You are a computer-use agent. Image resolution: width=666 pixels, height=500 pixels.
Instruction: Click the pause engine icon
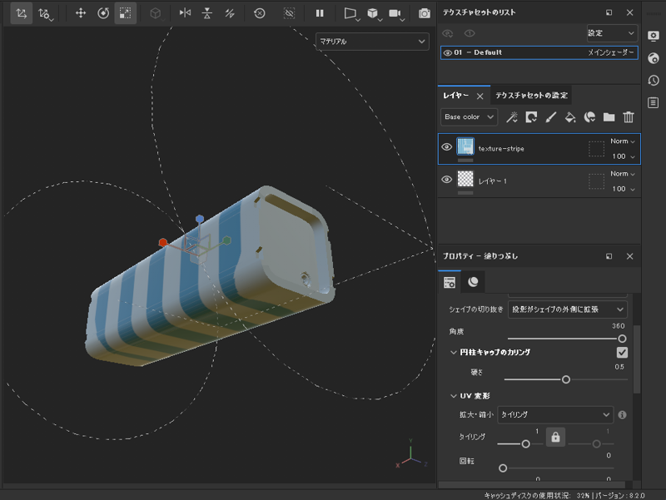(x=320, y=13)
